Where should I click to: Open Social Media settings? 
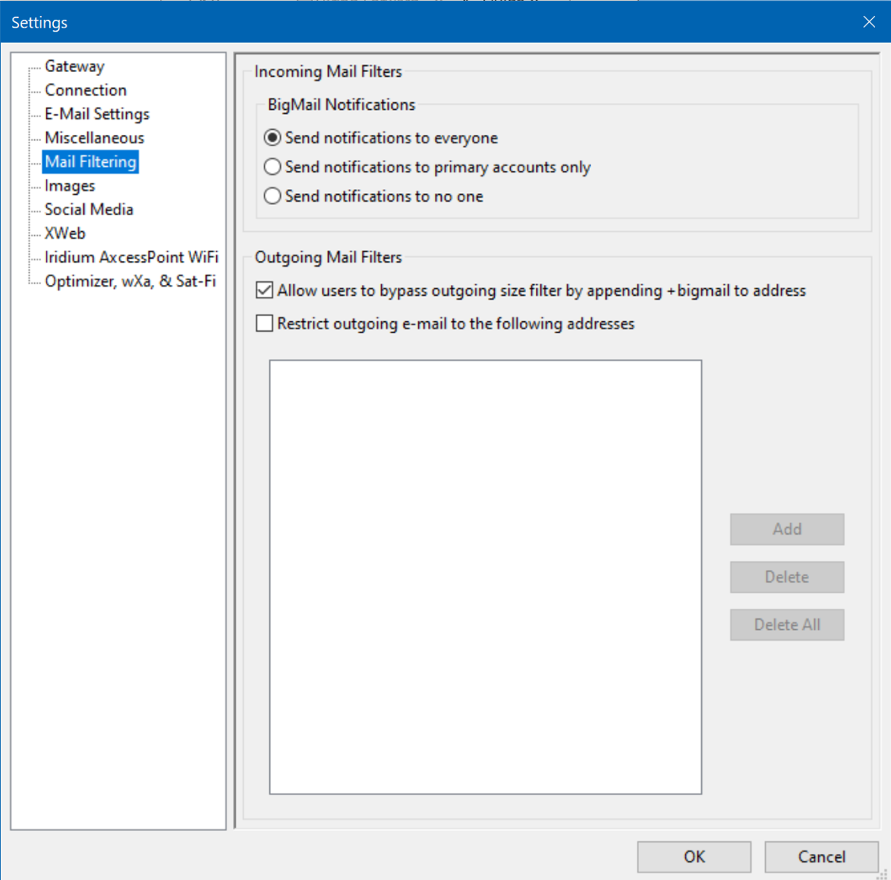[89, 210]
